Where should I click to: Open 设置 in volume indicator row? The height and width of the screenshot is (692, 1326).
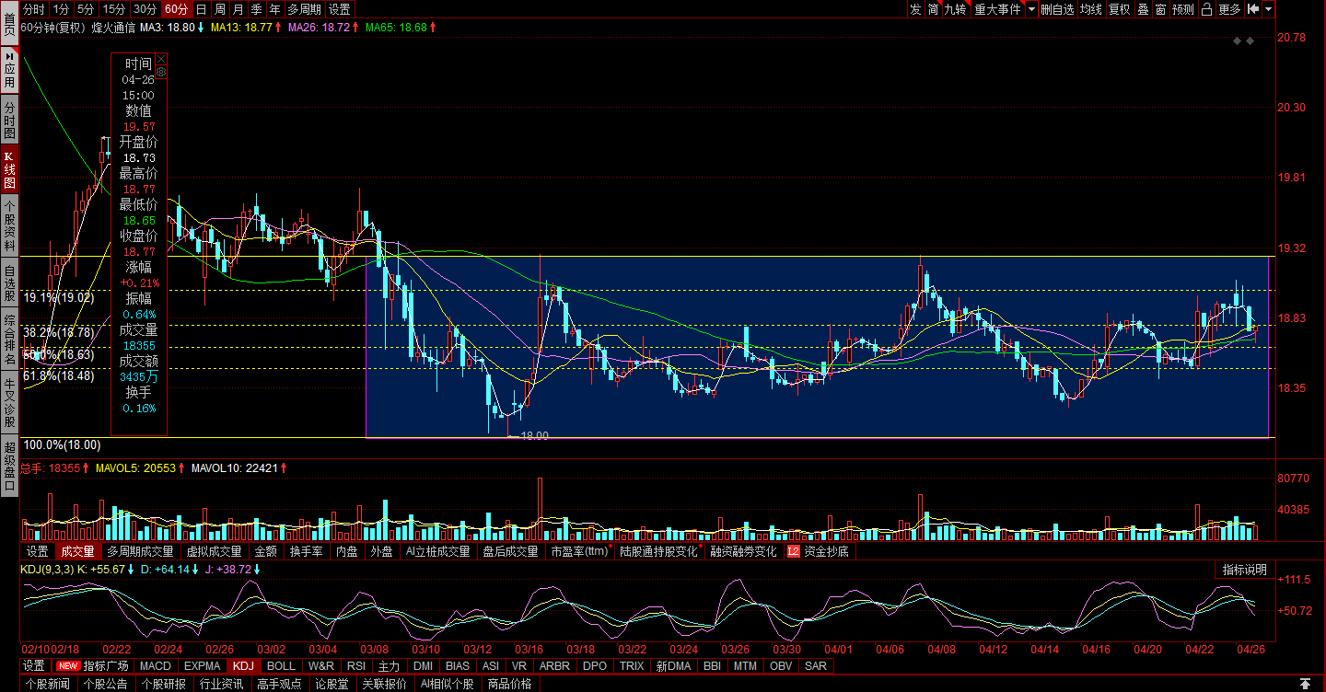37,552
